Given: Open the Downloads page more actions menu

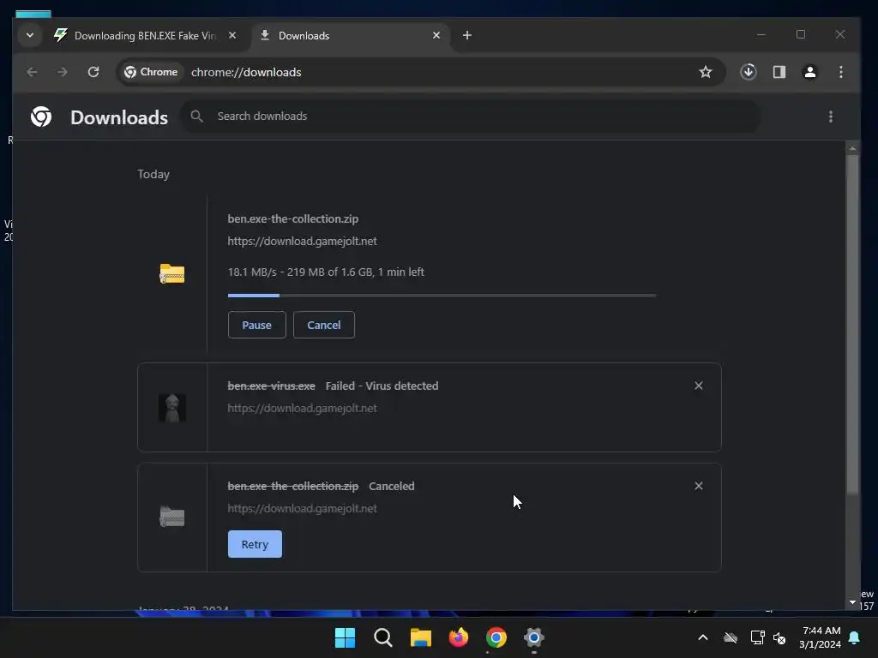Looking at the screenshot, I should pyautogui.click(x=830, y=117).
